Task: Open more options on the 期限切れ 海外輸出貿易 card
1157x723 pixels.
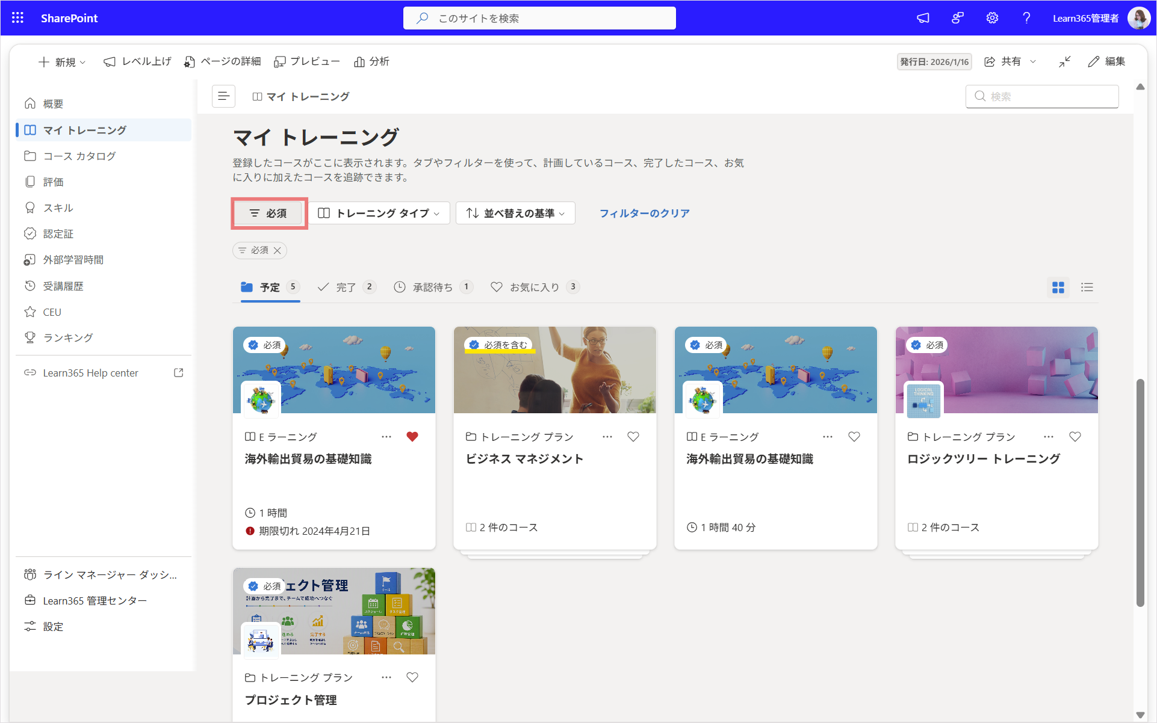Action: 386,437
